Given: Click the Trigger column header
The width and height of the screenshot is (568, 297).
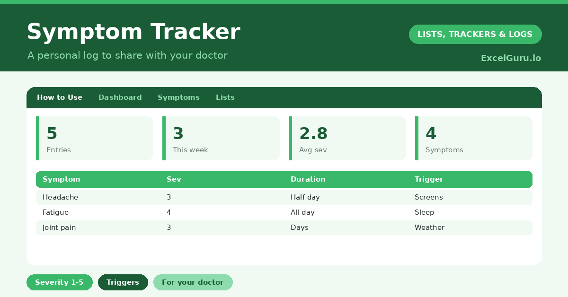Looking at the screenshot, I should click(429, 179).
